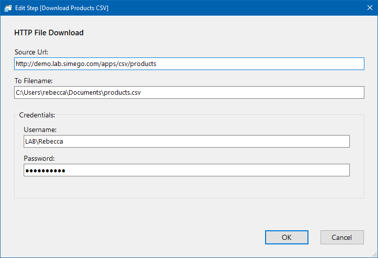378x258 pixels.
Task: Click the 'To Filename:' label
Action: click(x=33, y=81)
